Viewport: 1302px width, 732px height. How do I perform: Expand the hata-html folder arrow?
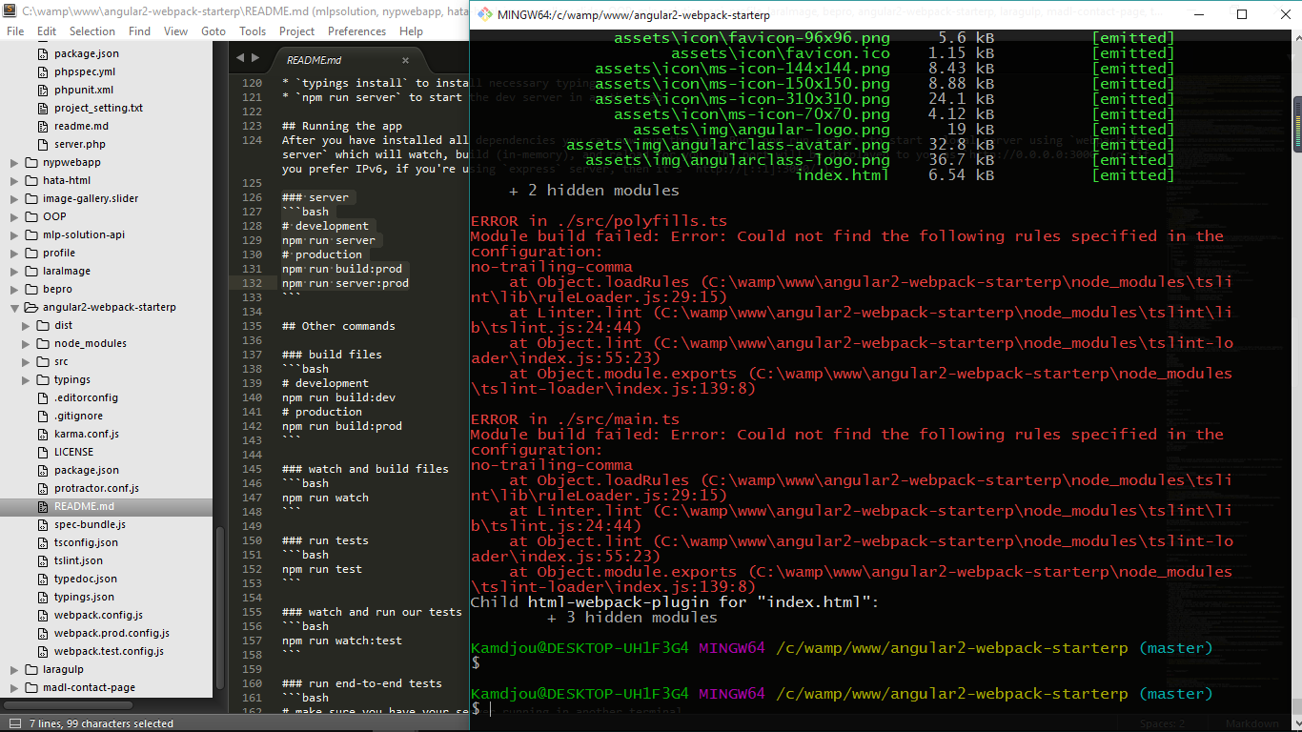(14, 180)
